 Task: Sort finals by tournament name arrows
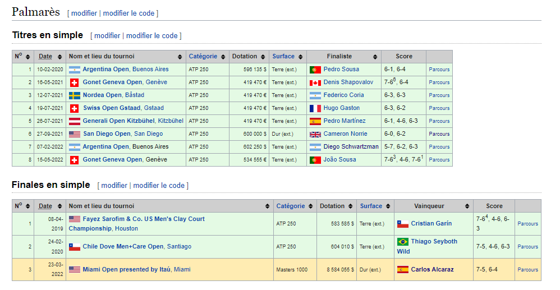point(267,206)
